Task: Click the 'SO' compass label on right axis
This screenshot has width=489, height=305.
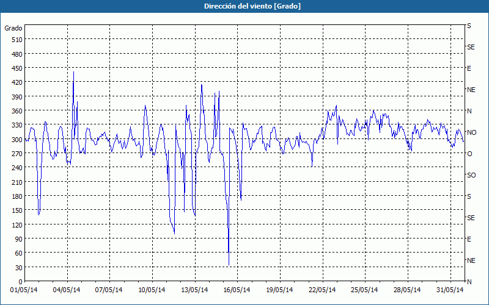Action: point(471,176)
